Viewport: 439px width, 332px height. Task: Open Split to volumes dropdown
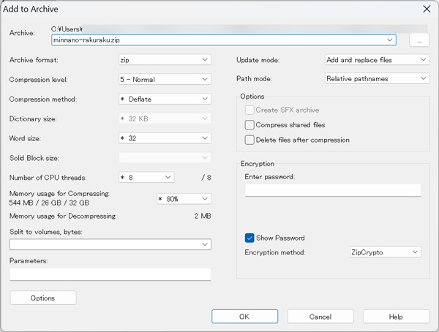click(x=110, y=244)
